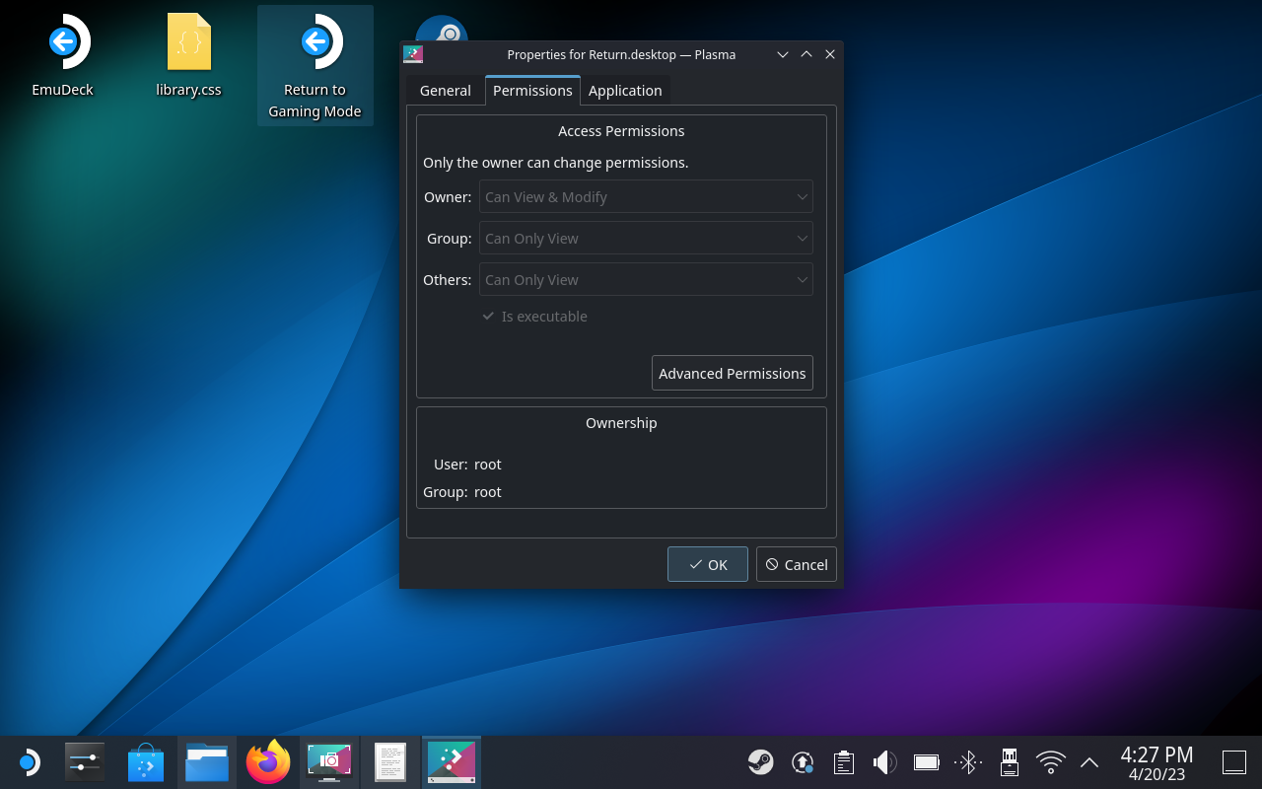
Task: Switch to the General tab
Action: pyautogui.click(x=445, y=90)
